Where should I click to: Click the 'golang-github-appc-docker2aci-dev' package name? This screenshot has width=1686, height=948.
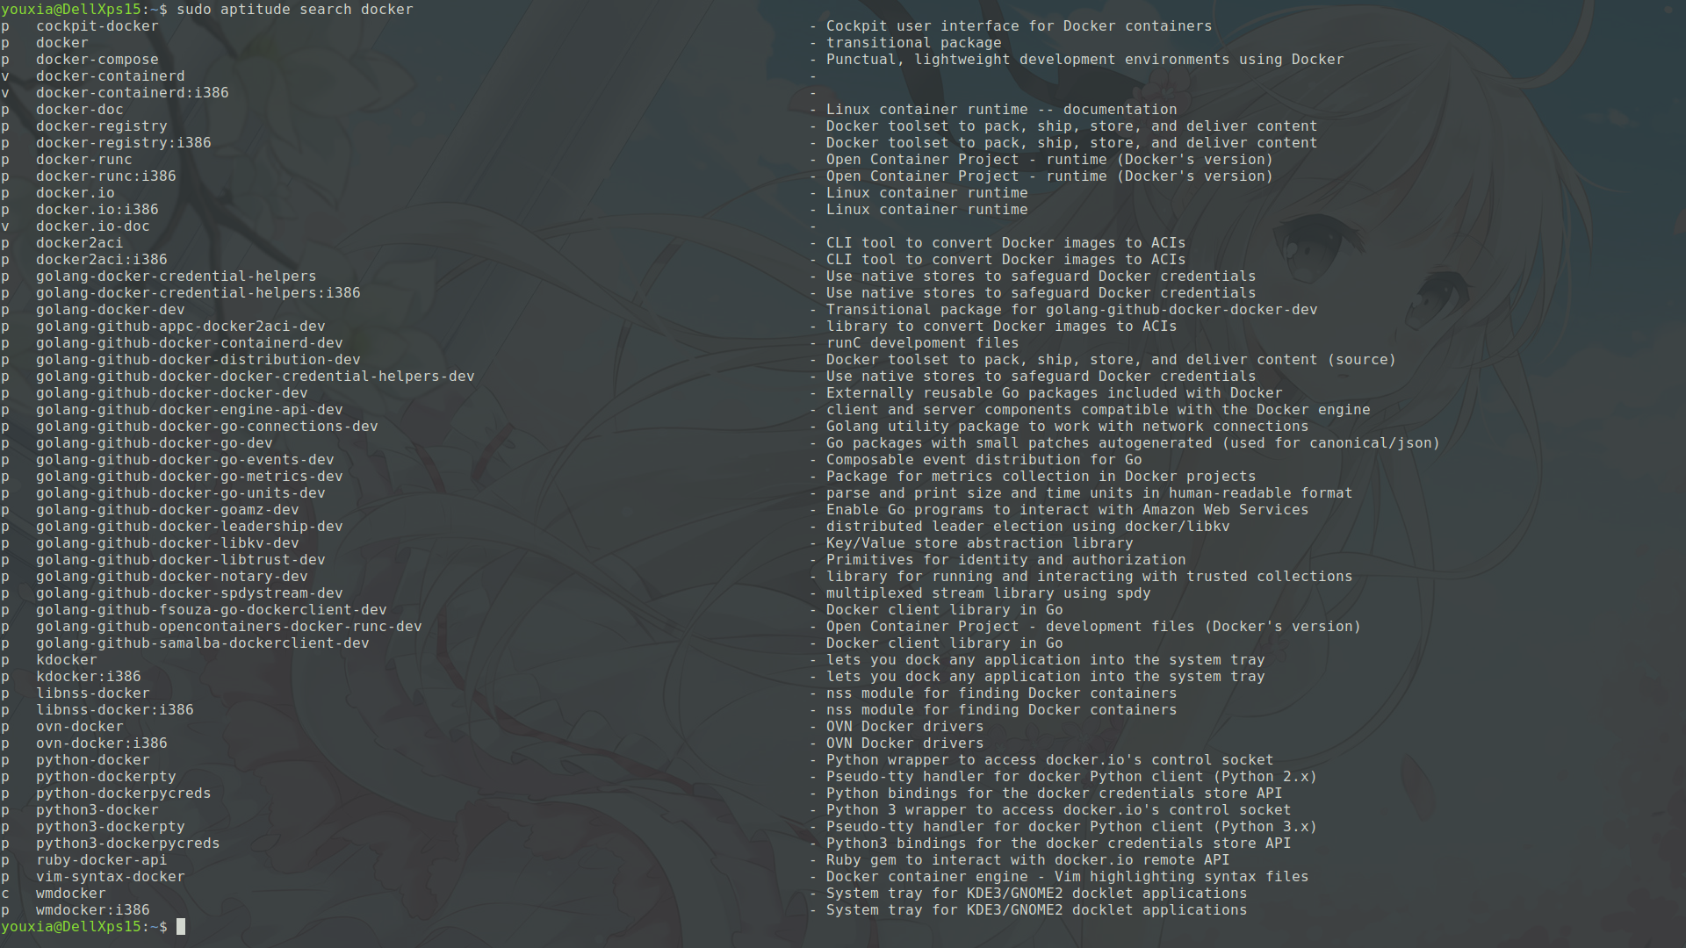click(x=181, y=326)
